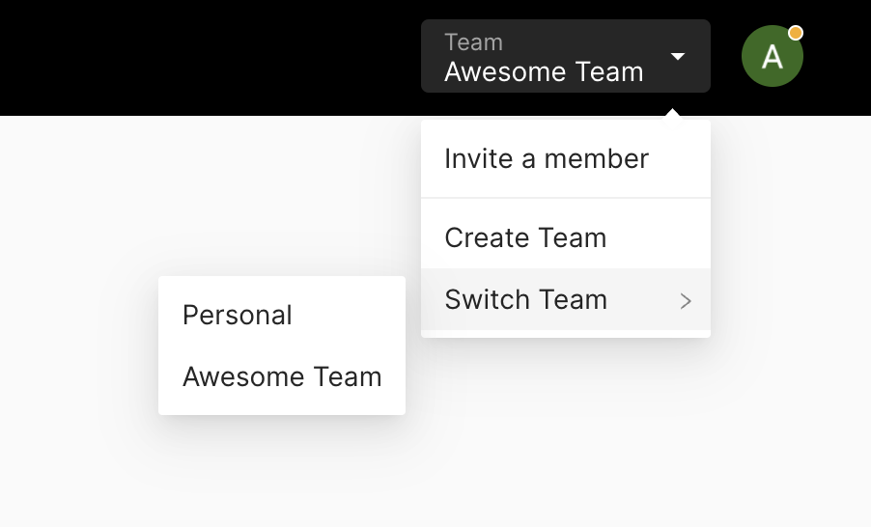Click the white caret arrow in team selector

coord(677,56)
